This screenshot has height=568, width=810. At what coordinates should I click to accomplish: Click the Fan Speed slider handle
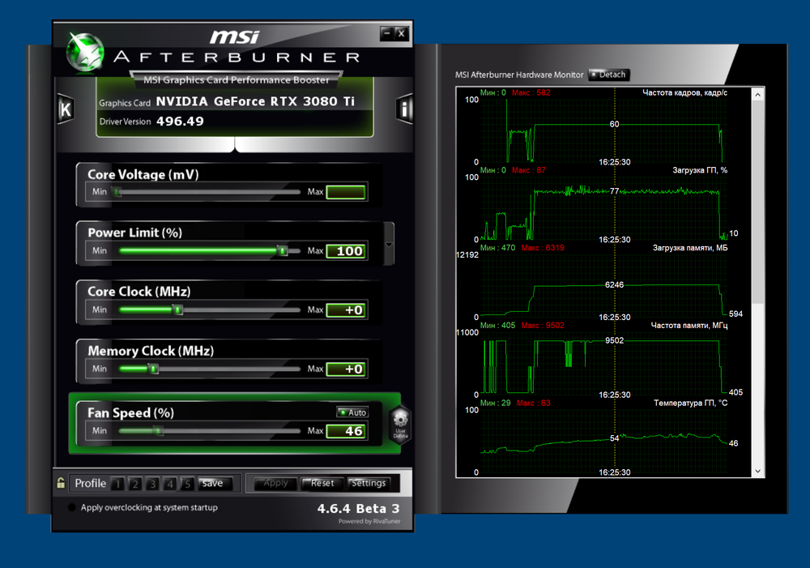pyautogui.click(x=158, y=430)
